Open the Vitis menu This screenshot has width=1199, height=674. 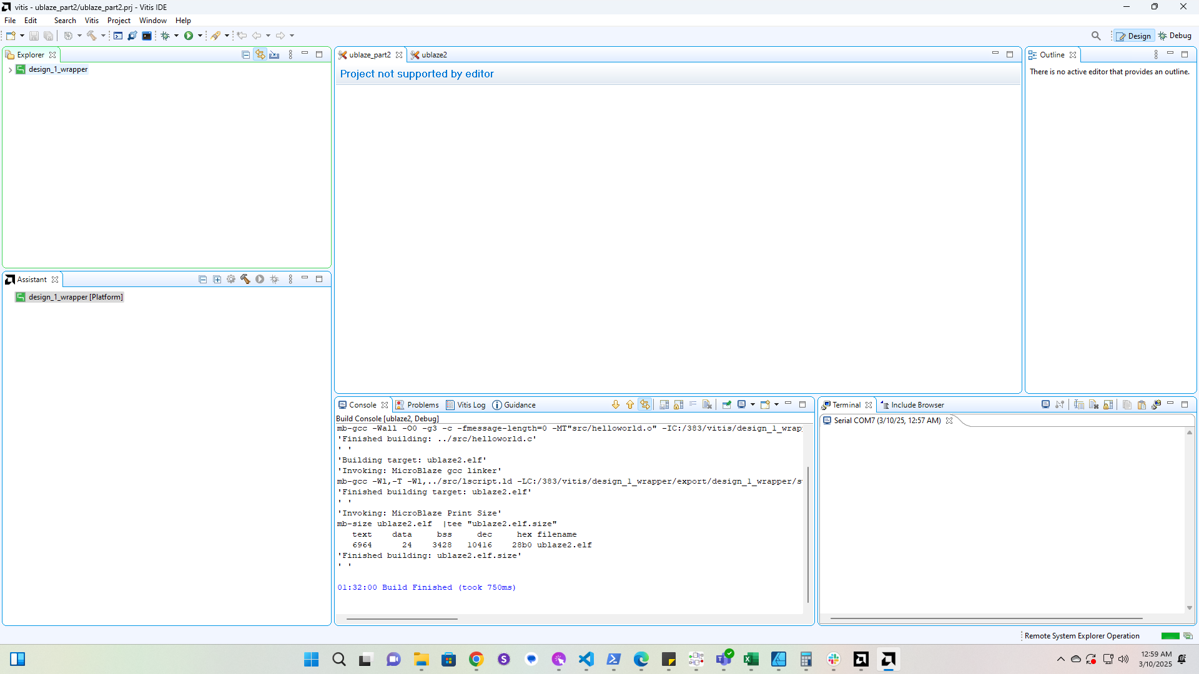click(92, 21)
